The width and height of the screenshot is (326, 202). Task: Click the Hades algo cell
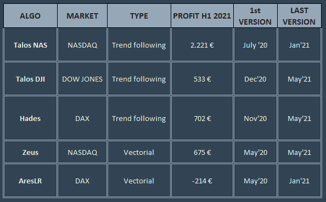point(30,118)
